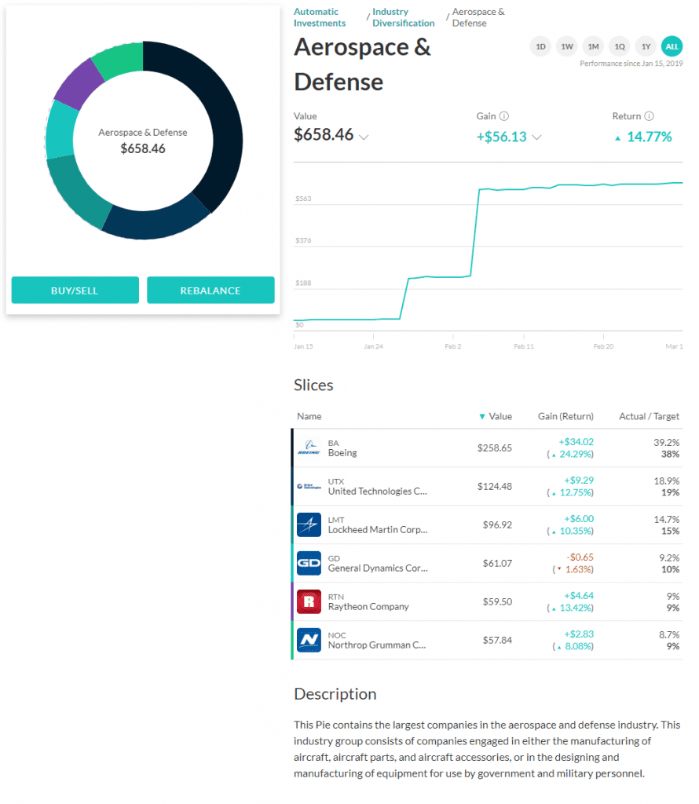Sort by Value column arrow
This screenshot has width=699, height=804.
482,416
